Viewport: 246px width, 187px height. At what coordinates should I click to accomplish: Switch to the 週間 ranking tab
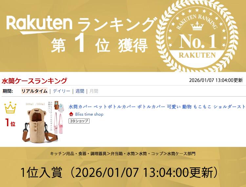(x=80, y=91)
